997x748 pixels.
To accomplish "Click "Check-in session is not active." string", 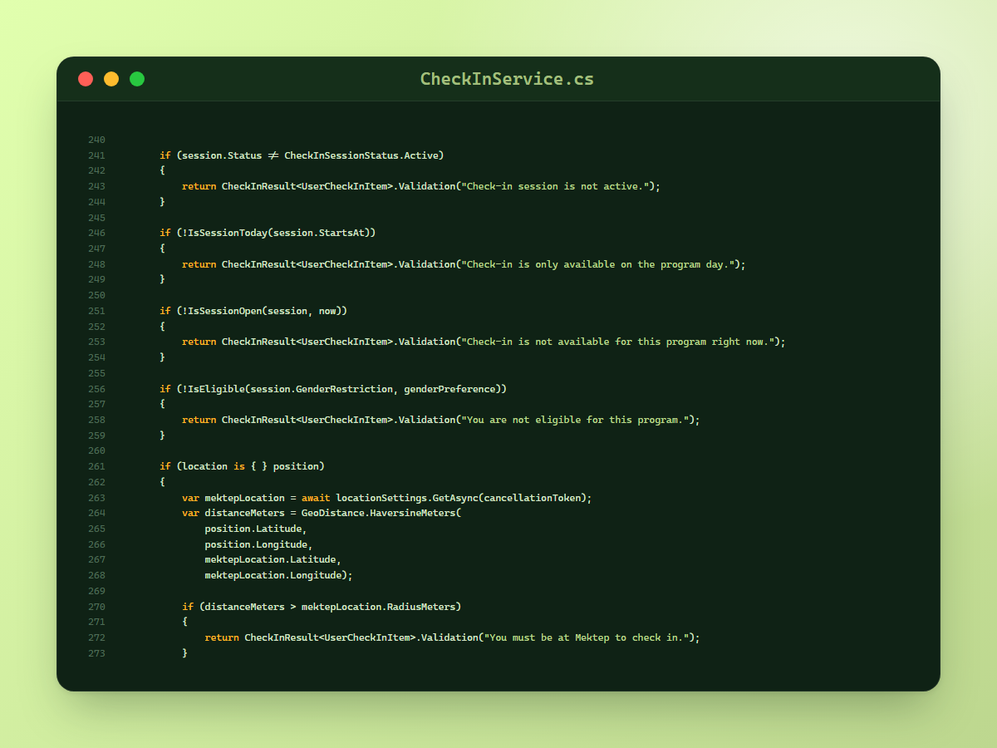I will [x=555, y=186].
